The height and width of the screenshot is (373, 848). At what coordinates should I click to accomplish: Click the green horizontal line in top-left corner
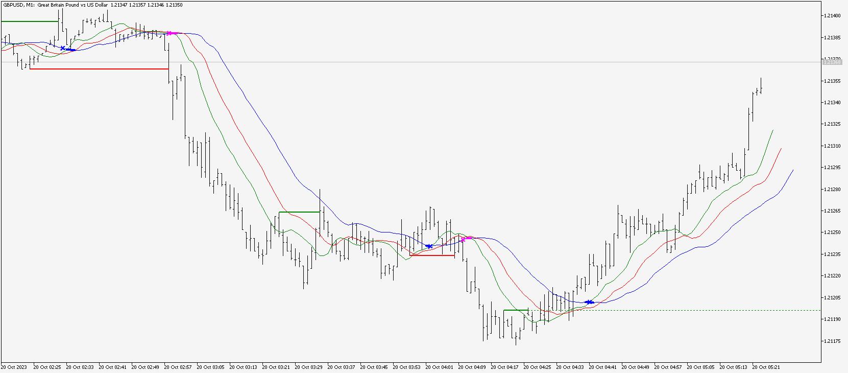(28, 21)
